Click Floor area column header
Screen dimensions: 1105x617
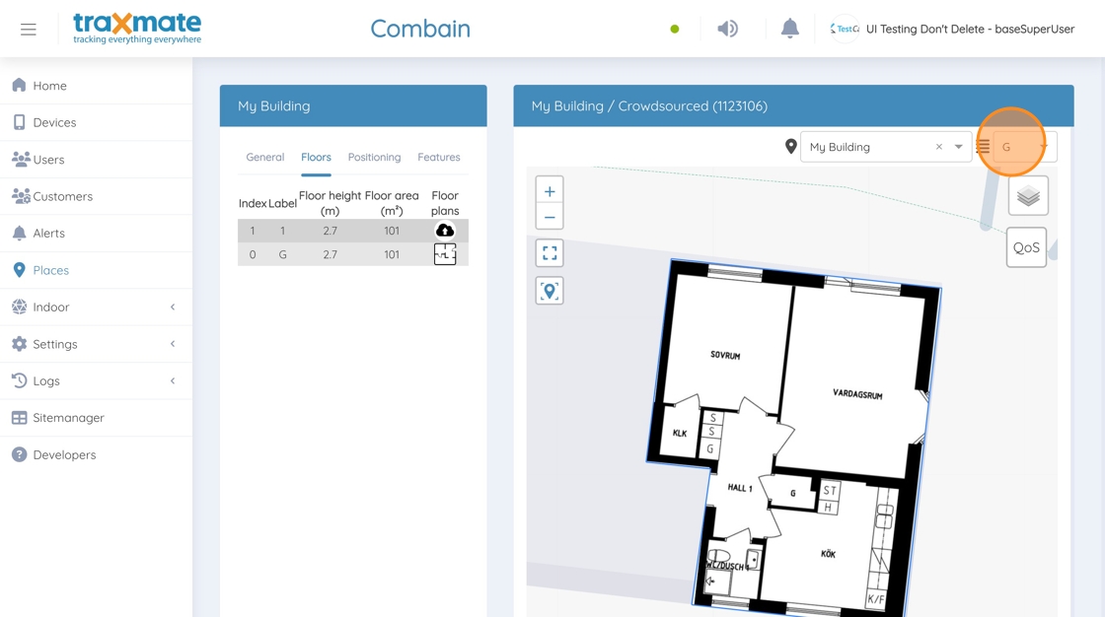(392, 203)
